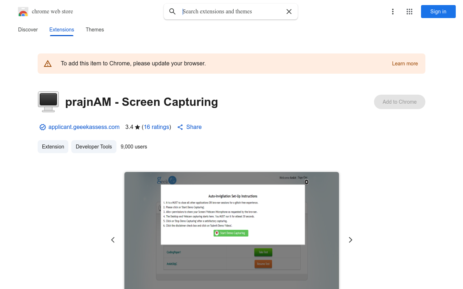Click the warning triangle icon in the banner
The height and width of the screenshot is (289, 463).
pyautogui.click(x=48, y=64)
